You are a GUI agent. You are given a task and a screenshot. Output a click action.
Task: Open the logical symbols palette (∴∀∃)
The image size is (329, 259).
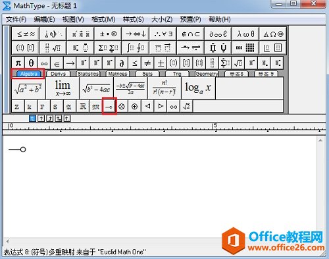163,34
